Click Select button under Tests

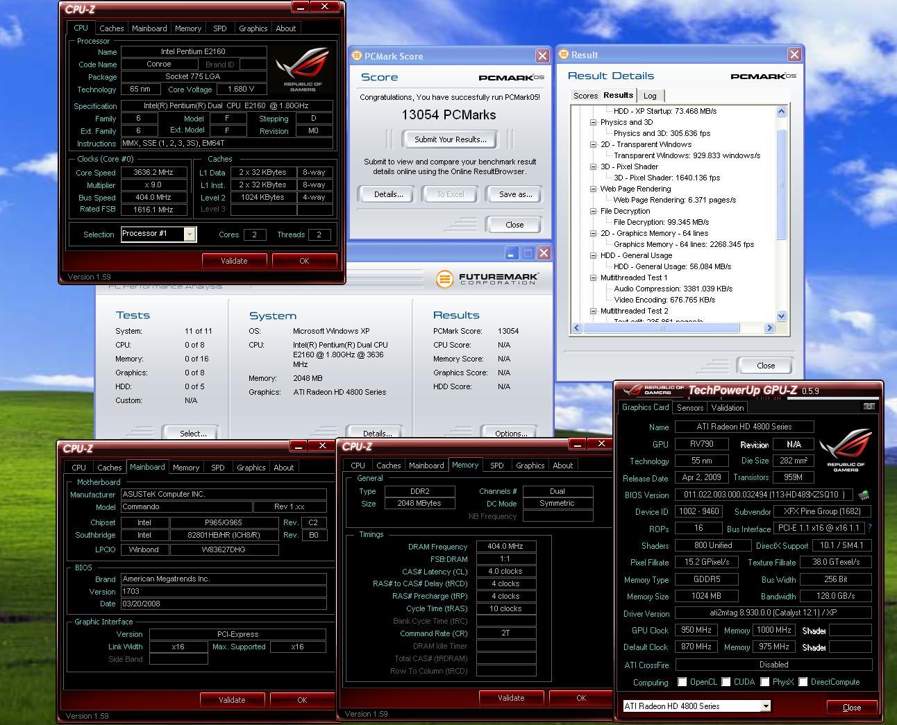192,433
